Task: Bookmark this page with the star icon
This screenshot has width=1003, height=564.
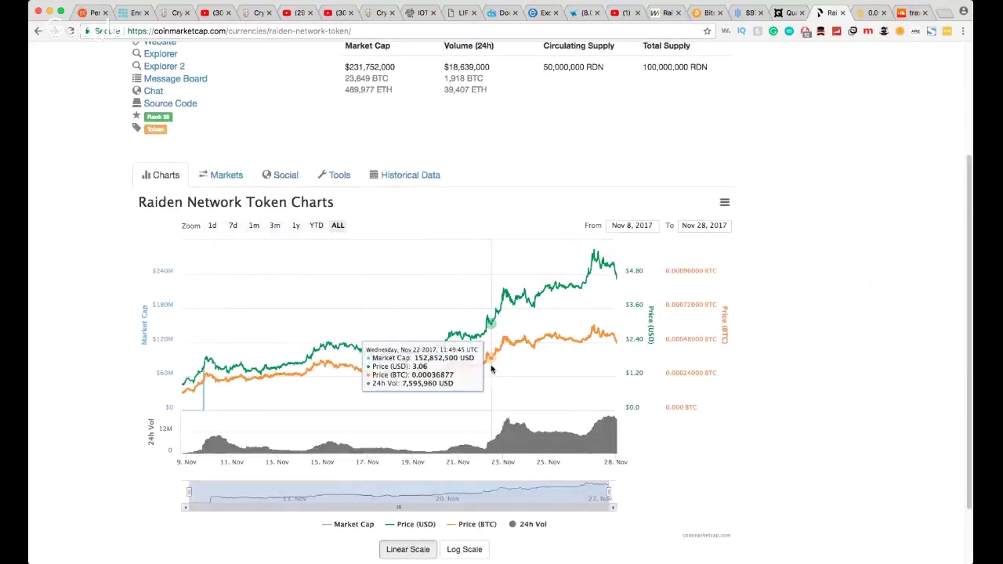Action: coord(707,31)
